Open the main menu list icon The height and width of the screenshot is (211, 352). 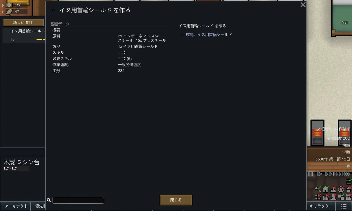[344, 206]
